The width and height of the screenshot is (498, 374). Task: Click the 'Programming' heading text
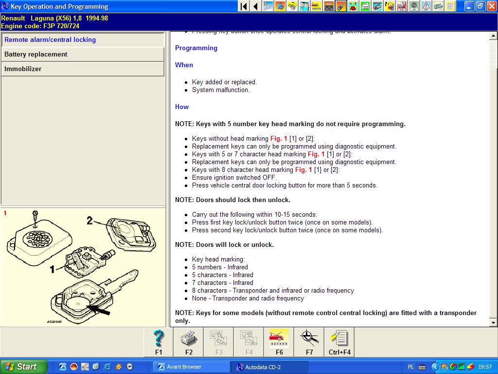196,48
